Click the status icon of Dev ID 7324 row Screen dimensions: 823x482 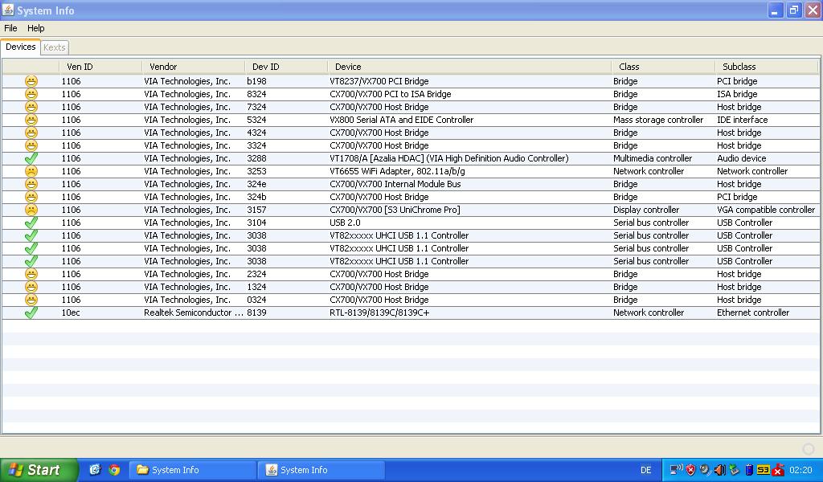point(31,107)
